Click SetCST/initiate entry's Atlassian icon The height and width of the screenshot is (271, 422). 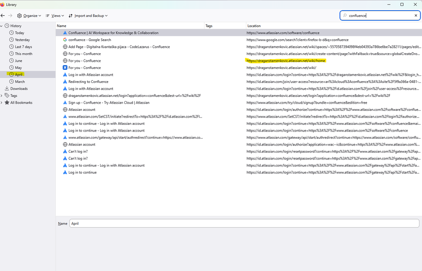coord(65,117)
